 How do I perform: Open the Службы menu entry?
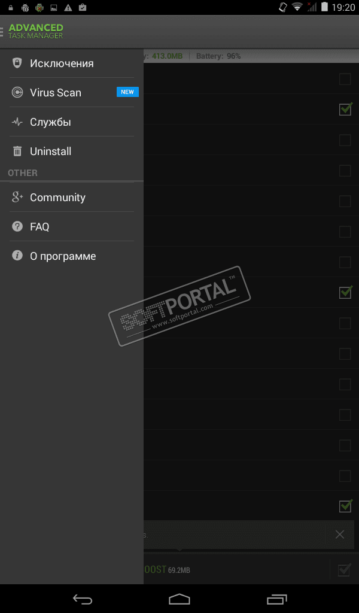[x=72, y=122]
